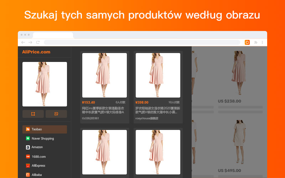The height and width of the screenshot is (178, 285).
Task: Open the pink dress above US $238.00
Action: click(x=239, y=73)
